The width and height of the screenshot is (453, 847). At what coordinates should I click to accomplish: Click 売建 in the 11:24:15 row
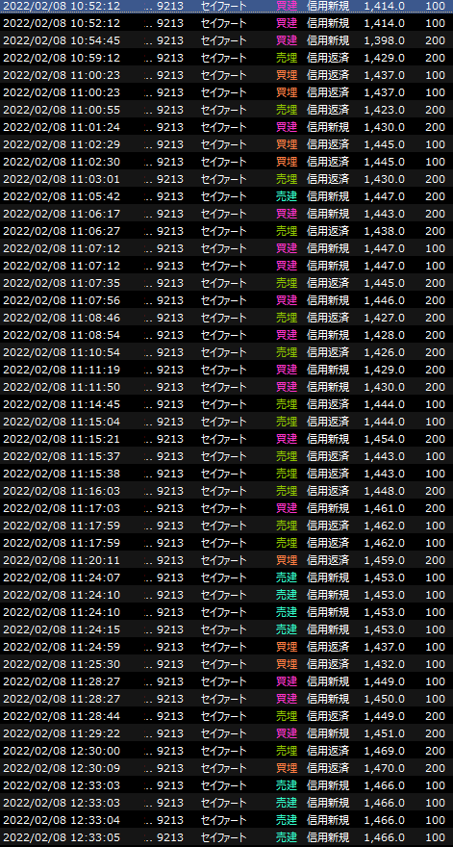pyautogui.click(x=287, y=629)
